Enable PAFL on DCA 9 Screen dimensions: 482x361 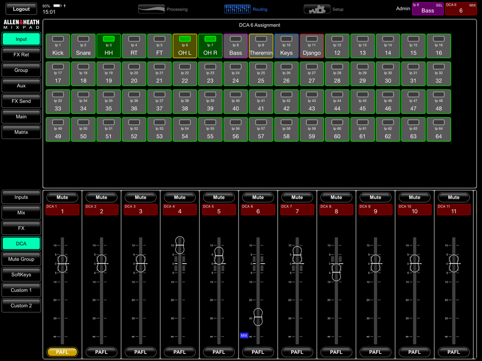[x=375, y=352]
